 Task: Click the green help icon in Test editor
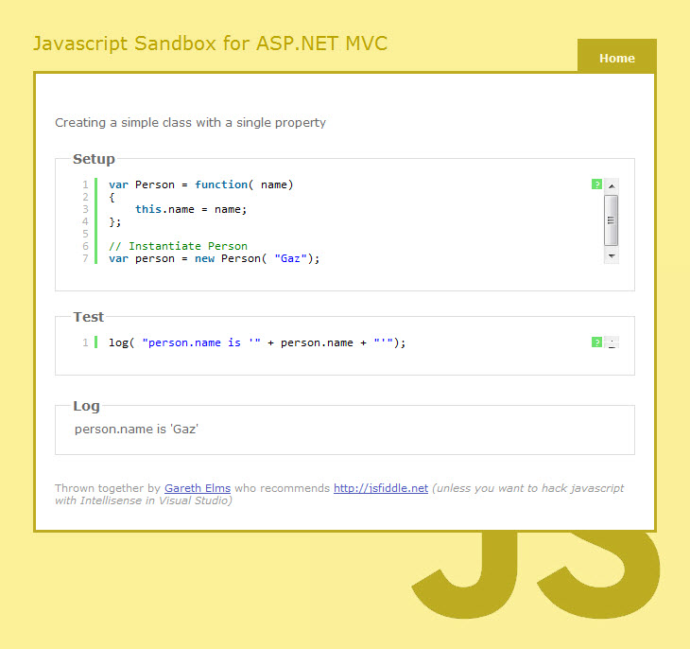click(596, 342)
